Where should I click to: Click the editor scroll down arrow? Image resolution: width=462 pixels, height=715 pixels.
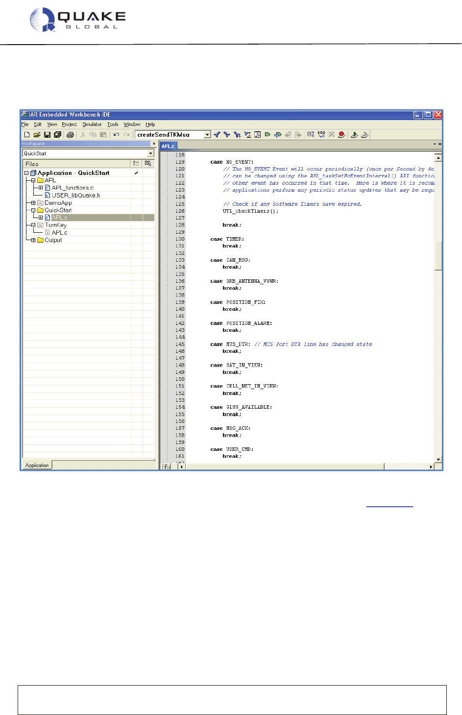pyautogui.click(x=438, y=460)
